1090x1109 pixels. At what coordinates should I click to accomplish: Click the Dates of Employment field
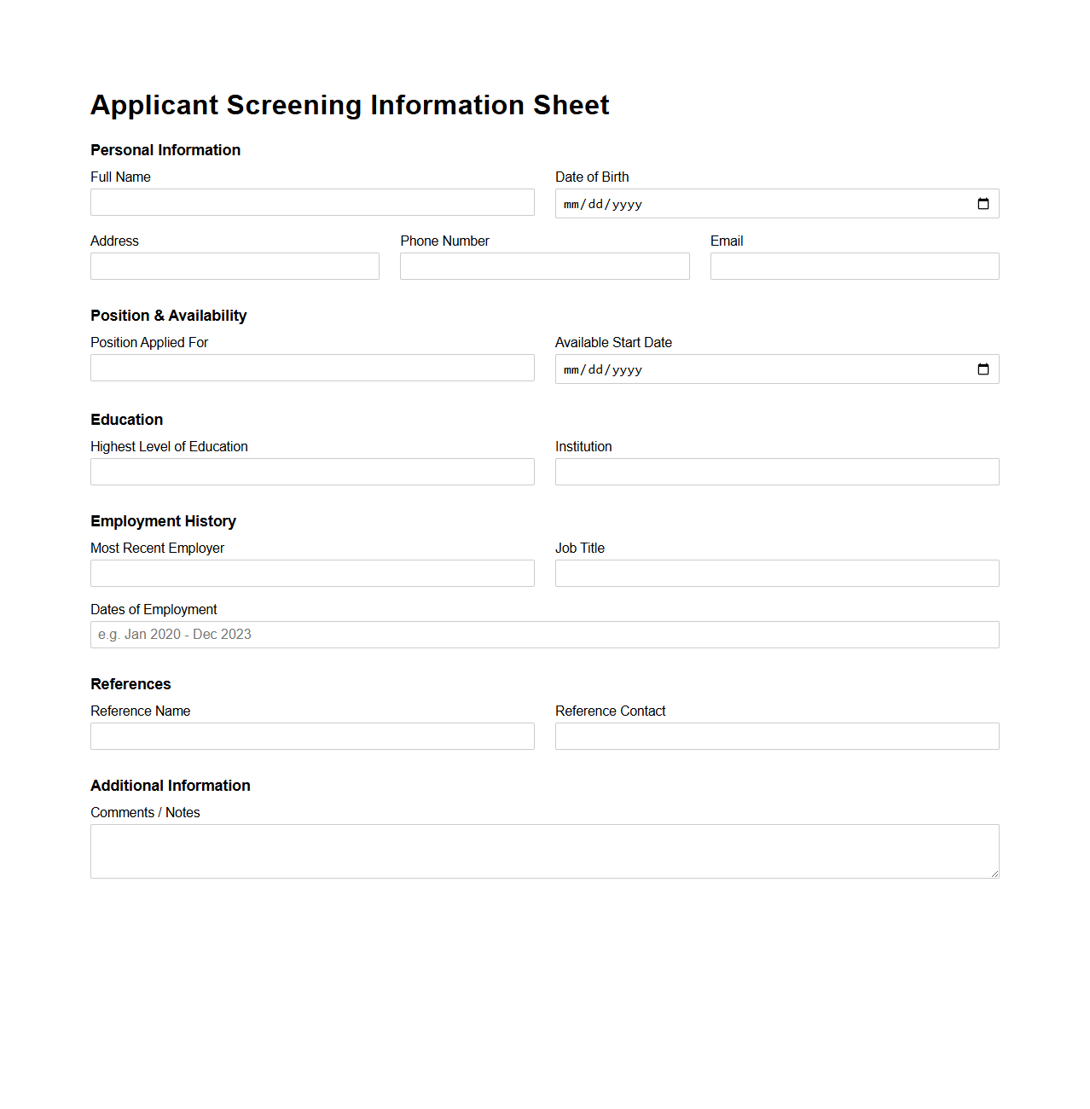[544, 634]
